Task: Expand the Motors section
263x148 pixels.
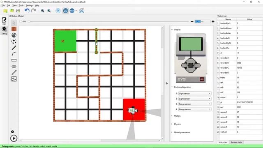Action: click(x=172, y=116)
